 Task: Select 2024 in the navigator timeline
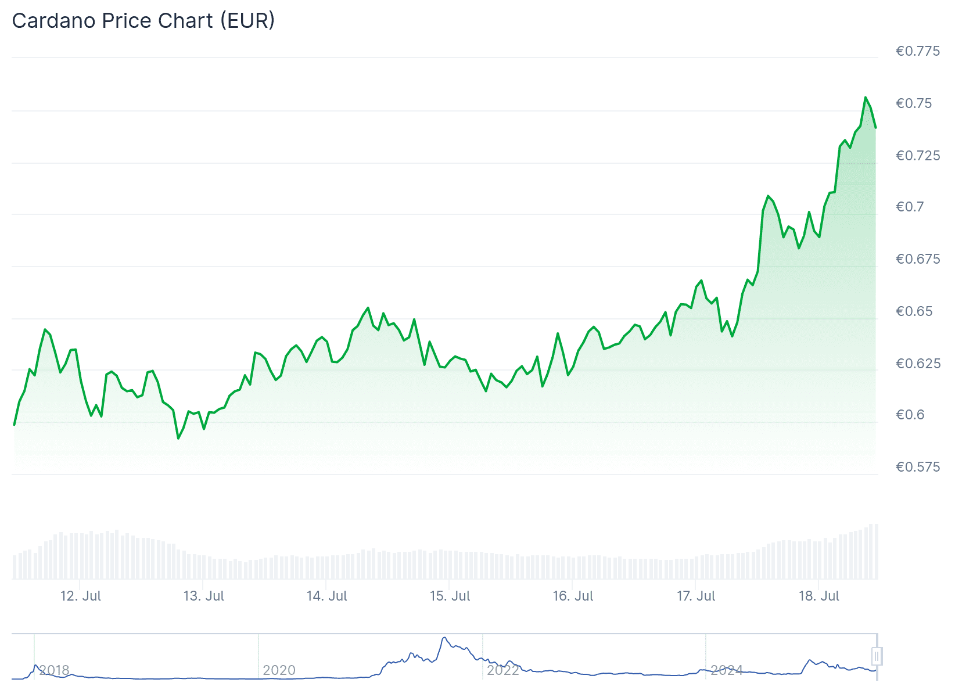click(727, 670)
